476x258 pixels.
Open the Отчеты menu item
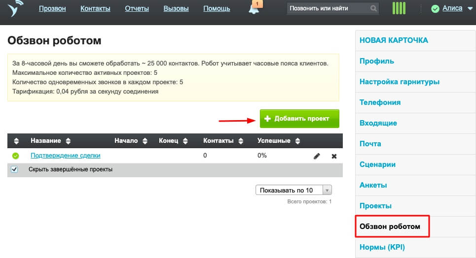(x=137, y=8)
